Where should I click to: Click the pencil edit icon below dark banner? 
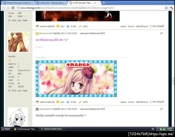click(x=80, y=26)
